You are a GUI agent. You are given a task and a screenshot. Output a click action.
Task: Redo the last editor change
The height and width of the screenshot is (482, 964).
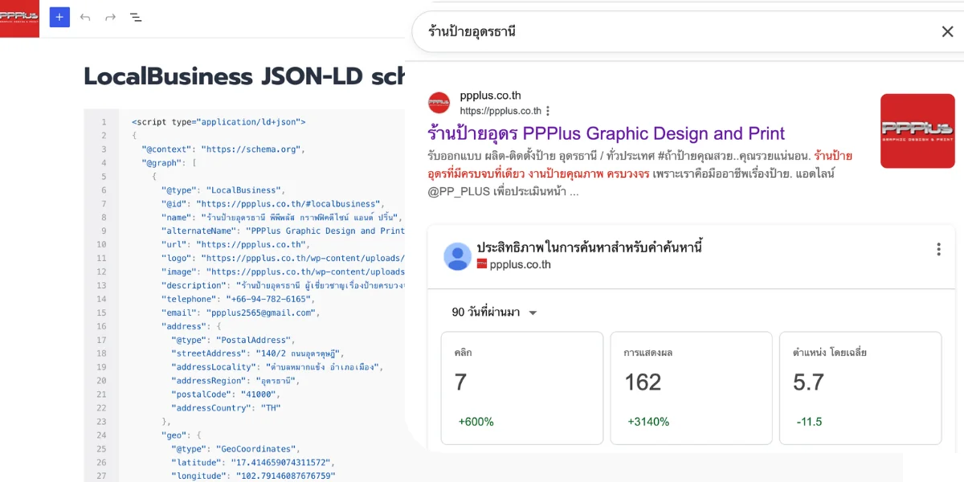[x=111, y=17]
